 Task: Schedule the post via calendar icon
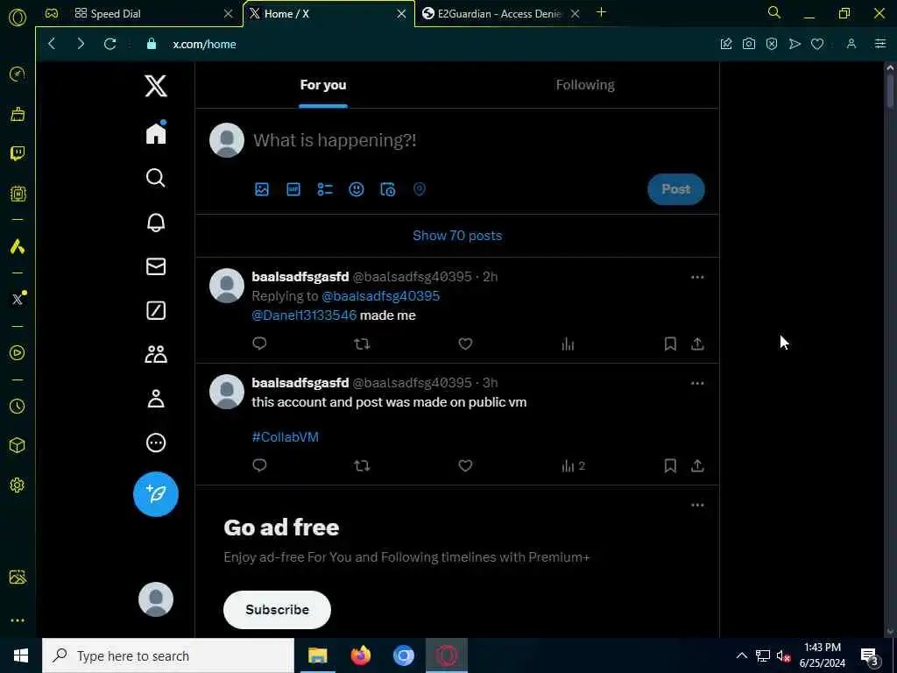pyautogui.click(x=388, y=189)
